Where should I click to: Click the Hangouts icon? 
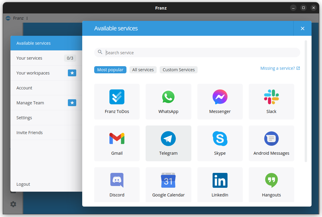pos(271,180)
